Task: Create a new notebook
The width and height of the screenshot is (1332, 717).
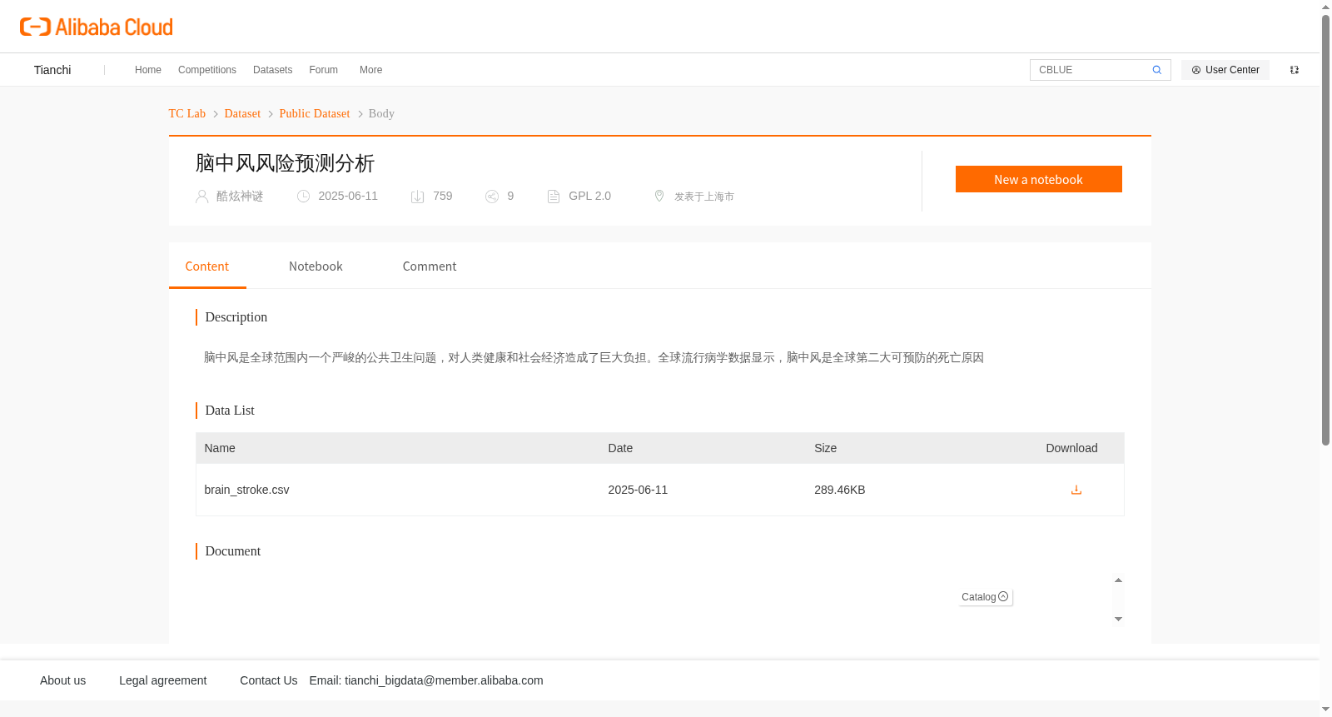Action: point(1038,179)
